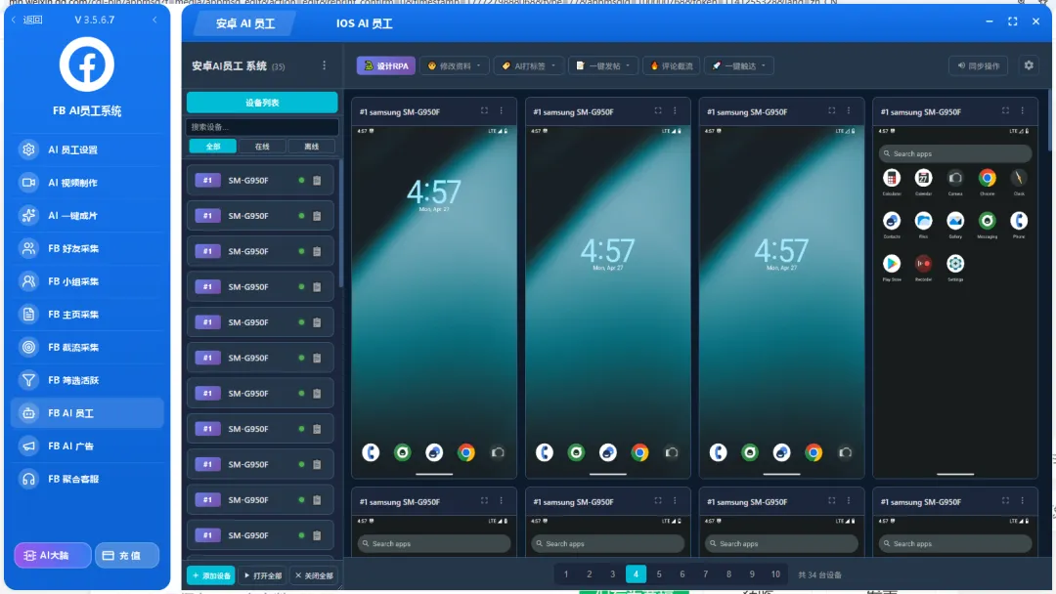Expand the 一键触达 dropdown

[739, 65]
